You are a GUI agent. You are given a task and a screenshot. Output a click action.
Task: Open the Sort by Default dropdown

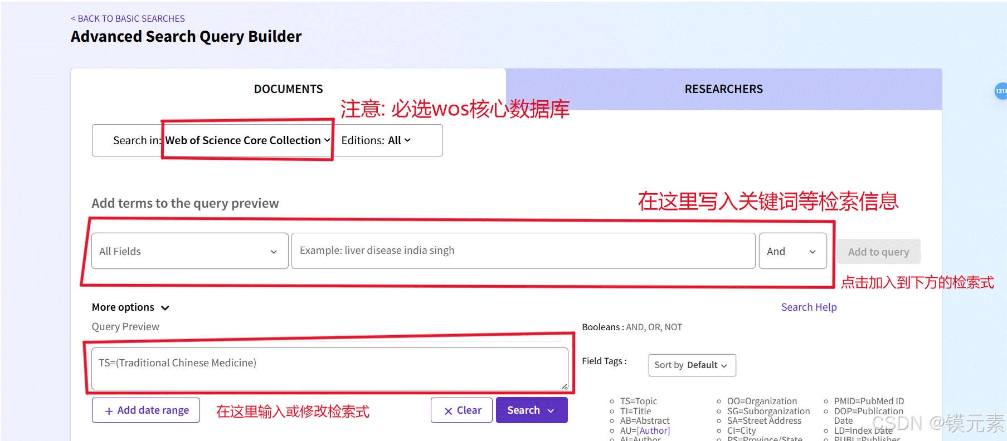pos(692,365)
